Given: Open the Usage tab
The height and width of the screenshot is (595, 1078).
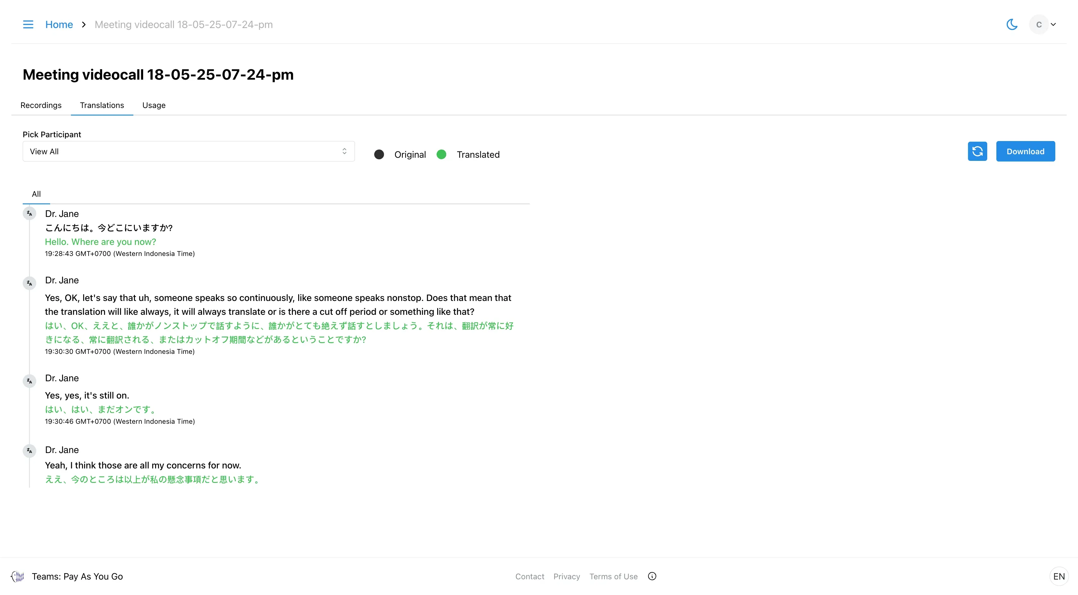Looking at the screenshot, I should [154, 105].
